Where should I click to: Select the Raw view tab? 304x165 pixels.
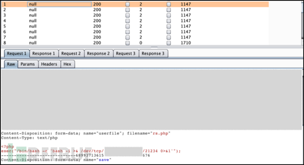[11, 64]
